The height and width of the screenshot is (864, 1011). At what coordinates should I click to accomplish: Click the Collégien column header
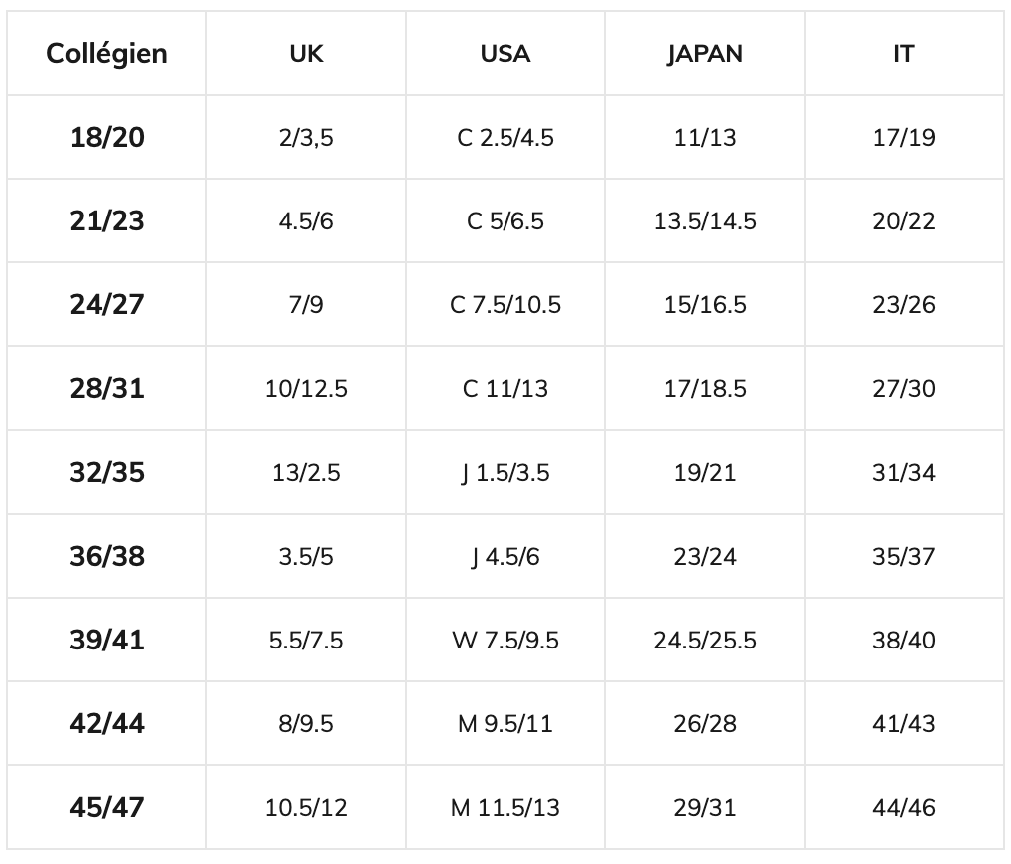pos(107,54)
